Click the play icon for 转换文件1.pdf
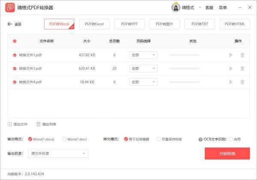This screenshot has height=180, width=257. [x=231, y=55]
